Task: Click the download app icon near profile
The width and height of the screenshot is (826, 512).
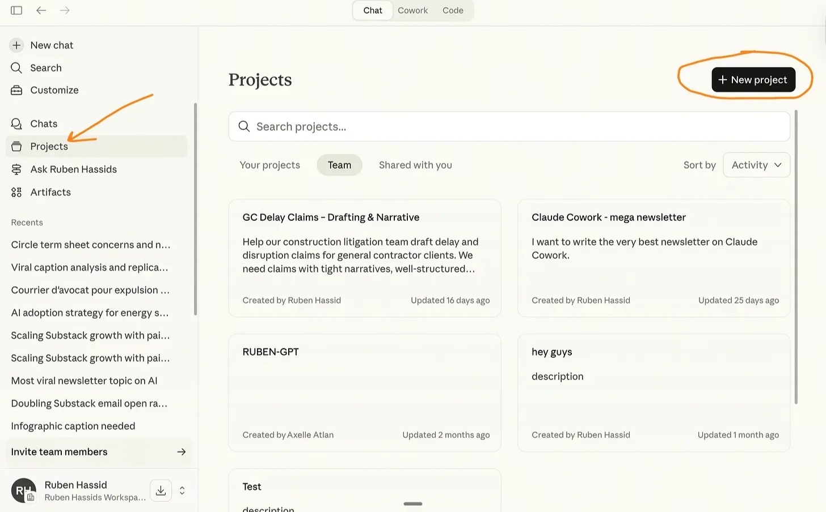Action: 161,490
